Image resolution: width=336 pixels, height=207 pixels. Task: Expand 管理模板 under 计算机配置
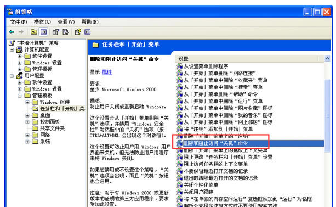point(20,69)
